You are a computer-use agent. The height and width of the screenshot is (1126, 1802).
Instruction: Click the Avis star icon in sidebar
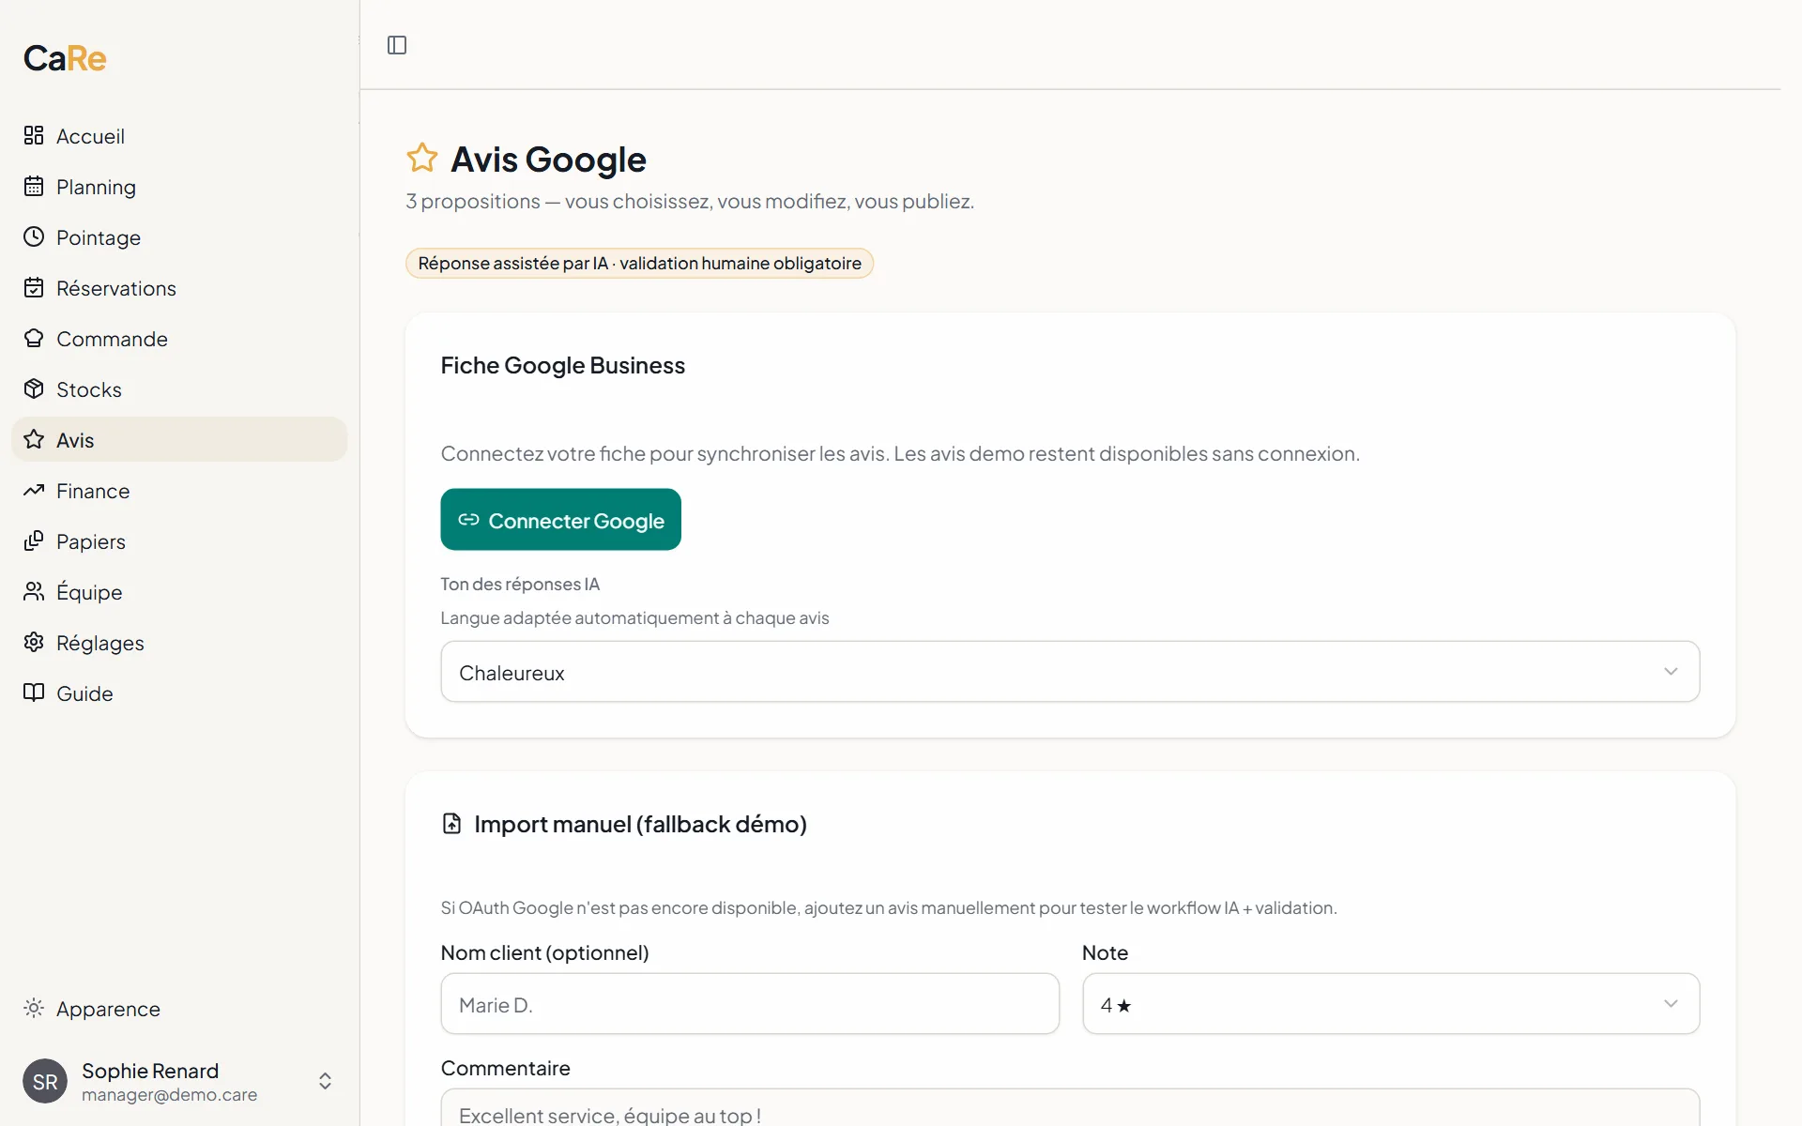[34, 439]
